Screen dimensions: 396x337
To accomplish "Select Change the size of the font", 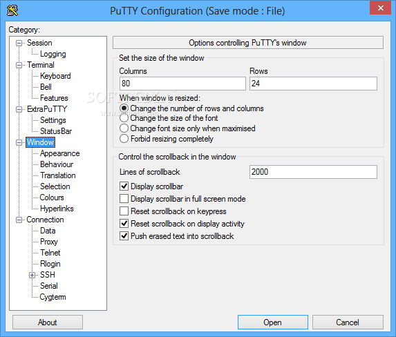I will click(x=169, y=118).
